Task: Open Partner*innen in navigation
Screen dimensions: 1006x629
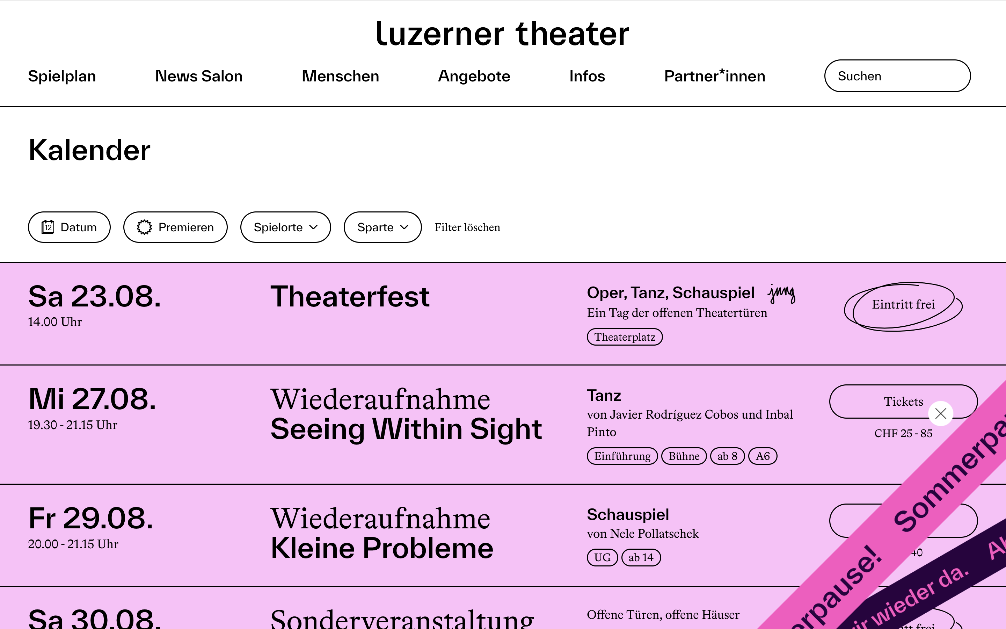Action: tap(715, 76)
